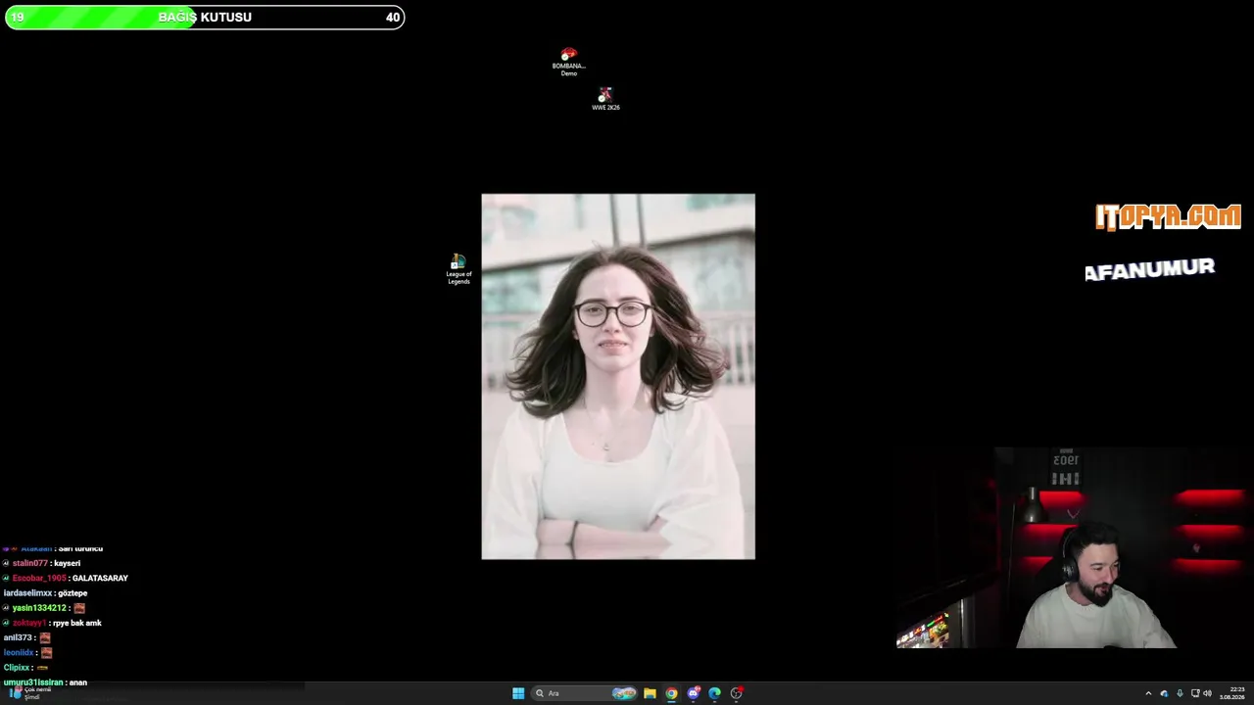This screenshot has width=1254, height=705.
Task: Click the portrait photo of the woman
Action: [618, 377]
